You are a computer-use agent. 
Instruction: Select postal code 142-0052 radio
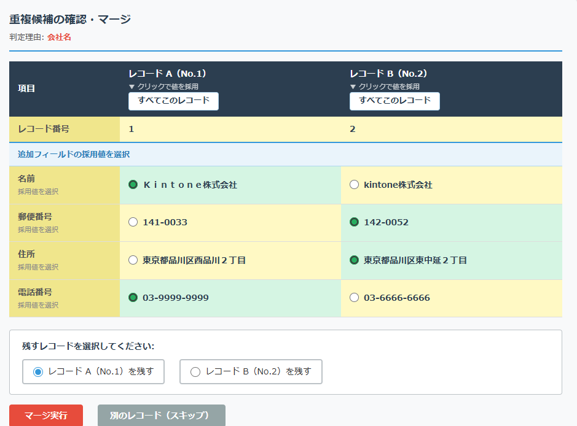point(354,222)
